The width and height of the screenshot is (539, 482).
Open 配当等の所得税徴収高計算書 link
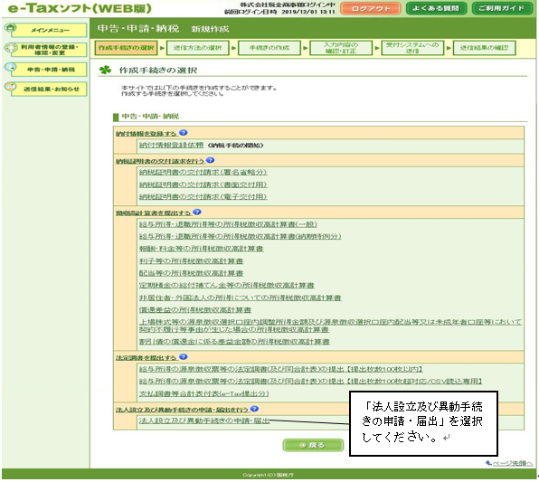coord(191,273)
